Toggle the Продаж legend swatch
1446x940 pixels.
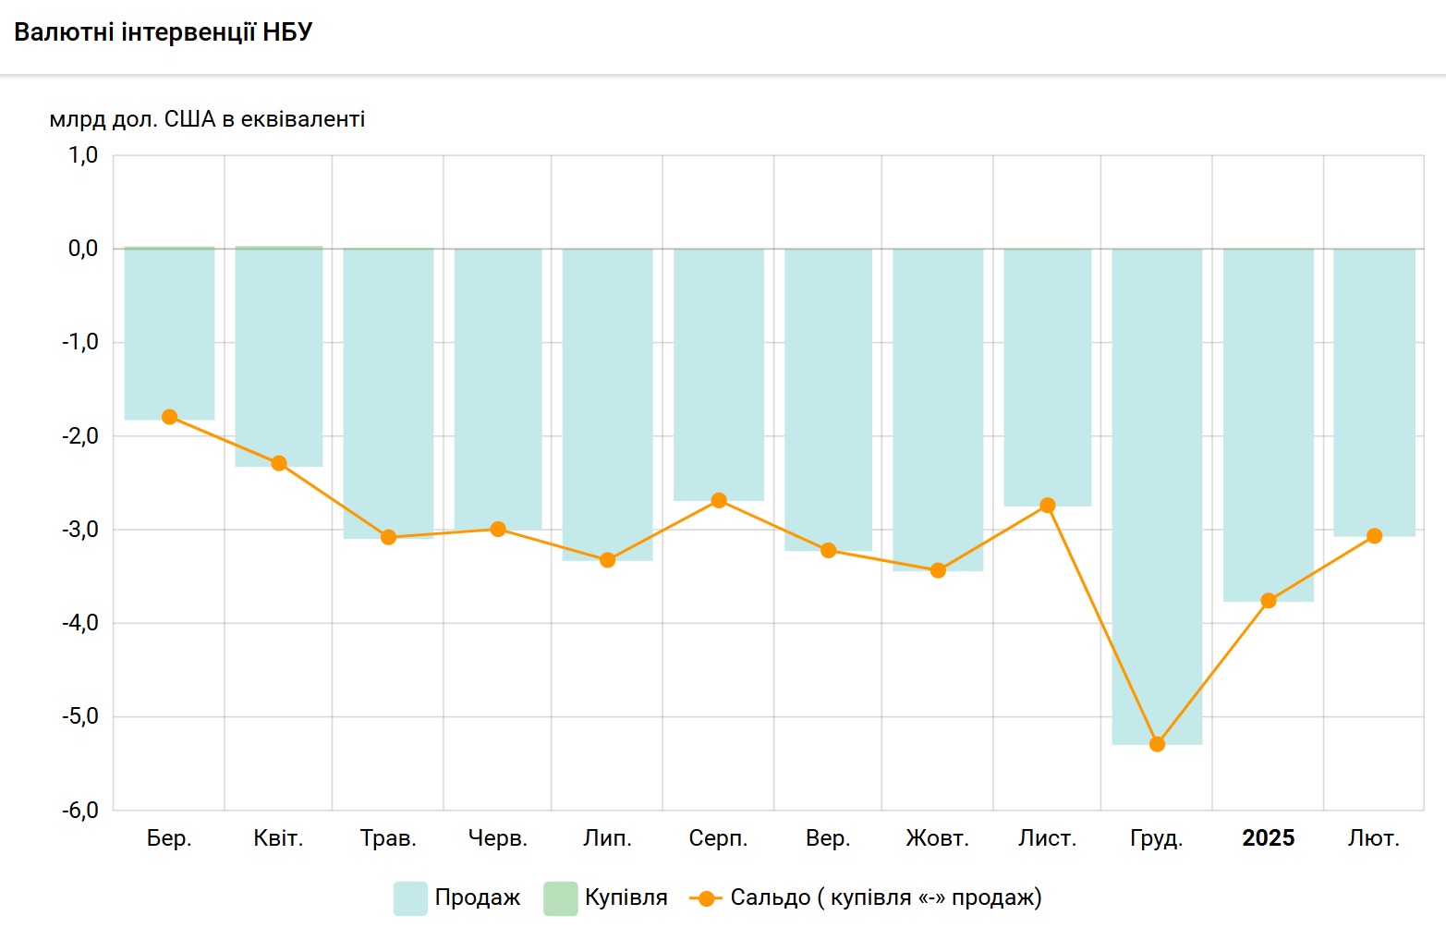click(410, 897)
